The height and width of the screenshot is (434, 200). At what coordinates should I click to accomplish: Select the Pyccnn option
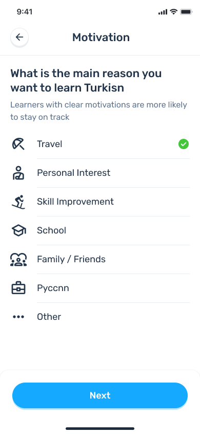[x=100, y=288]
